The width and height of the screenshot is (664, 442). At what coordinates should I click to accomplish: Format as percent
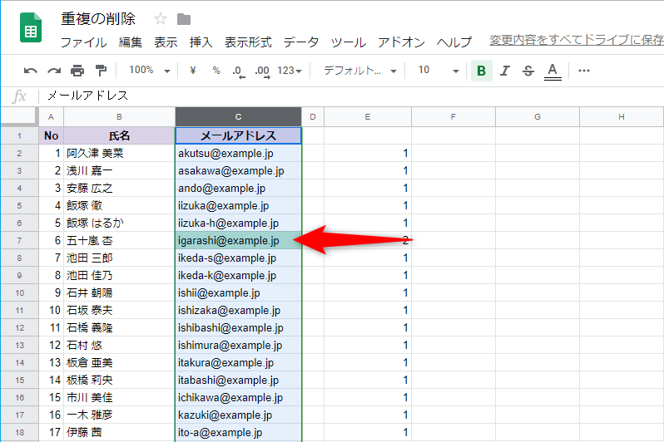(216, 71)
